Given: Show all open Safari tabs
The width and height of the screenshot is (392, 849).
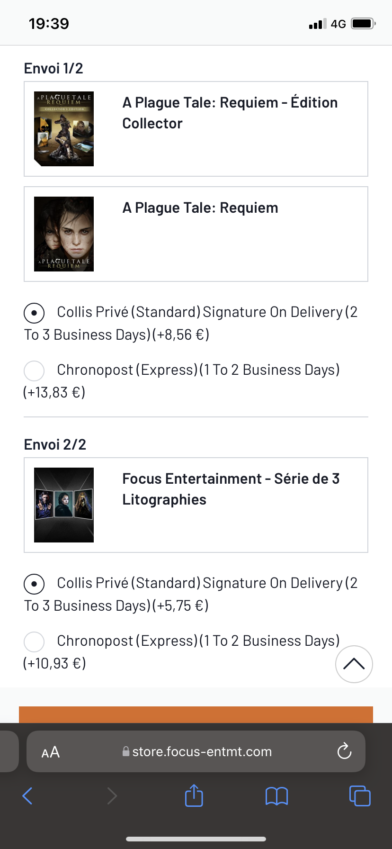Looking at the screenshot, I should coord(360,796).
